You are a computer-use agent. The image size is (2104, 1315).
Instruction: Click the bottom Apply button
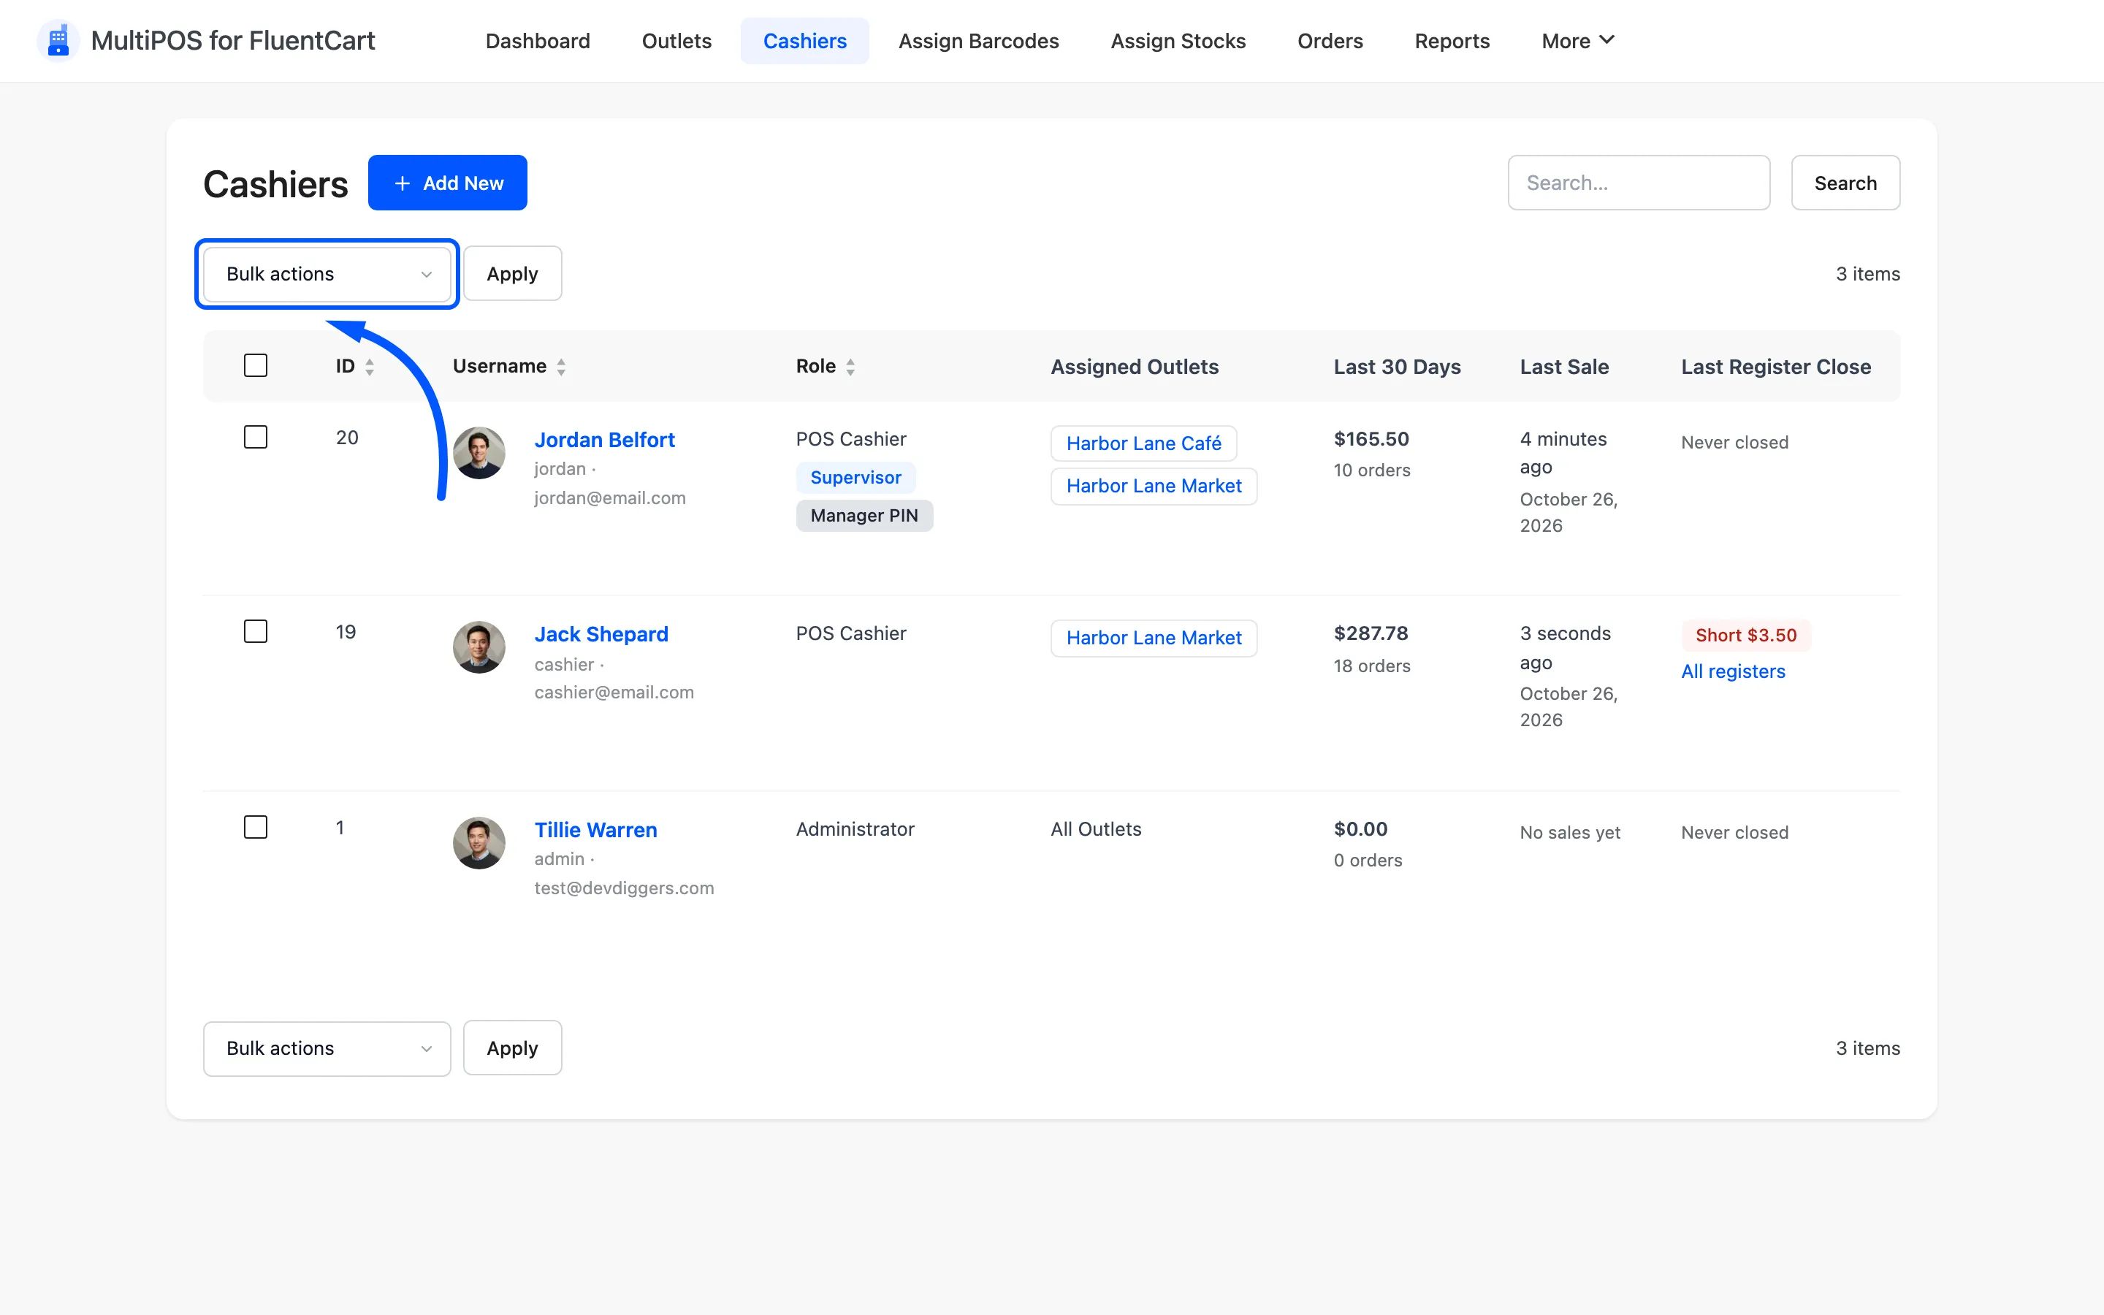coord(512,1048)
